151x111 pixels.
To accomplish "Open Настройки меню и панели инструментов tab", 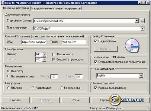I will click(56, 8).
